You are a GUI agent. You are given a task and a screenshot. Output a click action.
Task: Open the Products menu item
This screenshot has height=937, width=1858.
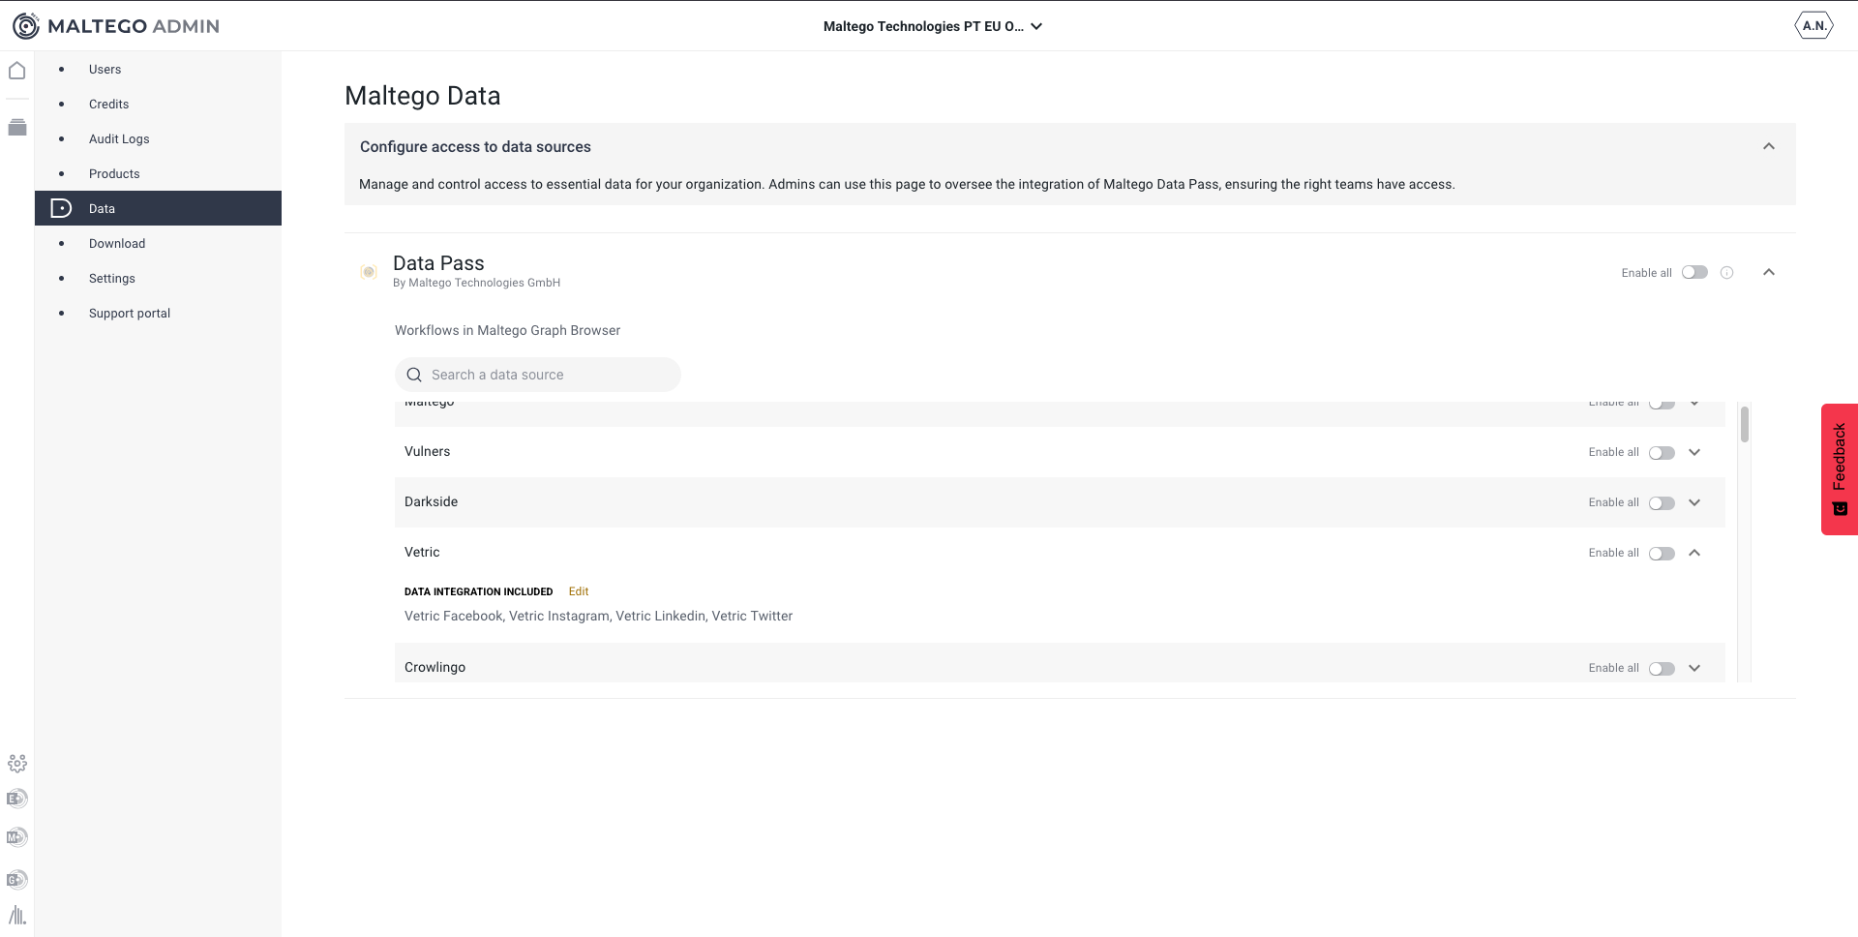tap(158, 173)
